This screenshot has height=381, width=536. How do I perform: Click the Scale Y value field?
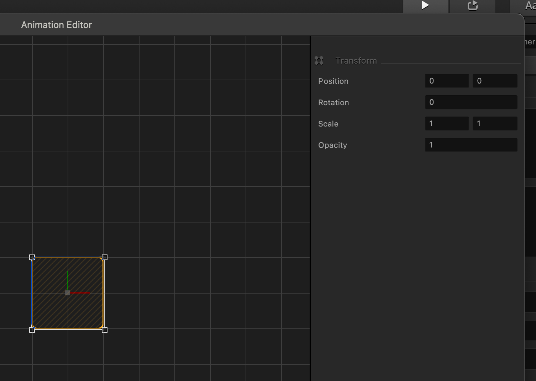click(495, 124)
